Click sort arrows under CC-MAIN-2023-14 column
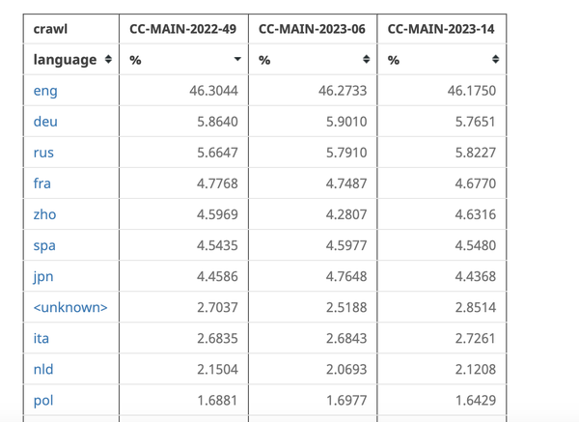Viewport: 579px width, 422px height. (x=495, y=60)
